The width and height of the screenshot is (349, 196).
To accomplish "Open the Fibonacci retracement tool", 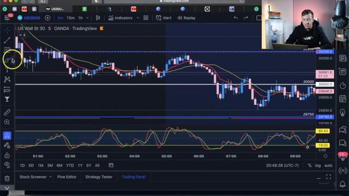I will tap(7, 49).
